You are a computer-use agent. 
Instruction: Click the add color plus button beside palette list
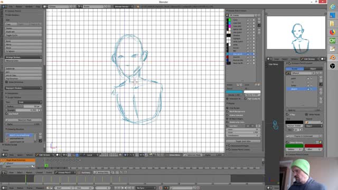[259, 19]
